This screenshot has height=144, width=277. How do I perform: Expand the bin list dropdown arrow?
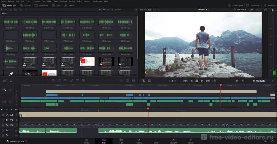click(x=6, y=10)
